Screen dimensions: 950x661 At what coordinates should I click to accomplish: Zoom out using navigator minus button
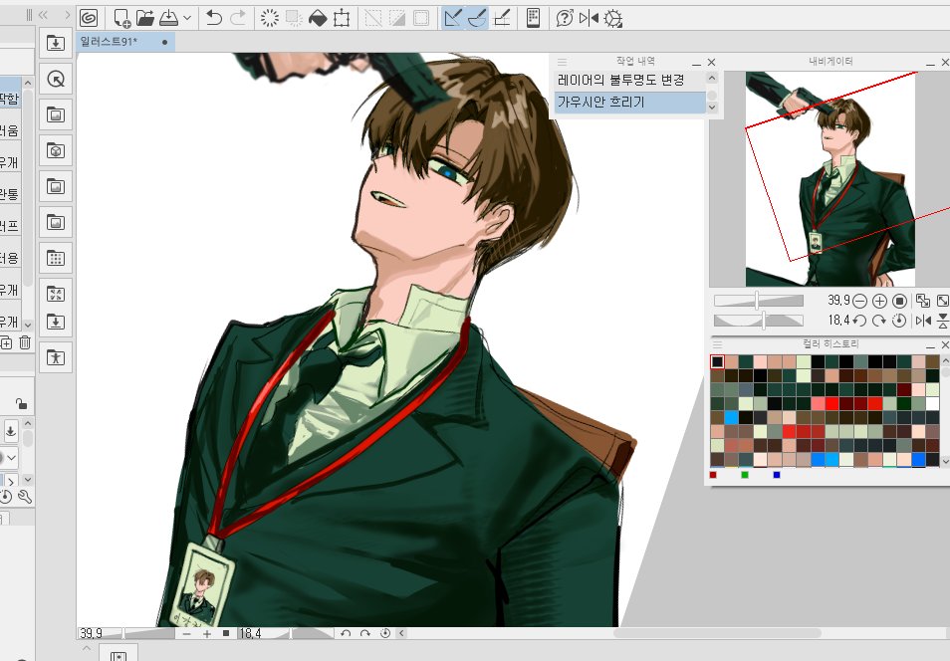pos(859,301)
